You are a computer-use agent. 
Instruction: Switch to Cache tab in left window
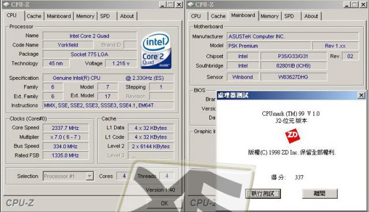[34, 16]
